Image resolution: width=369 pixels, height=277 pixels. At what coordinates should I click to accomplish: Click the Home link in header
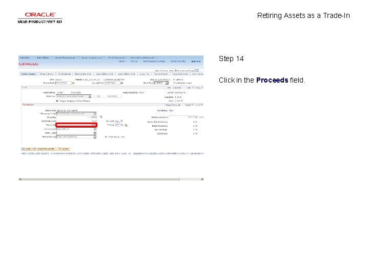[121, 61]
